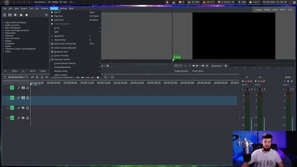The image size is (297, 167).
Task: Switch to Logging workspace layout
Action: (x=258, y=10)
